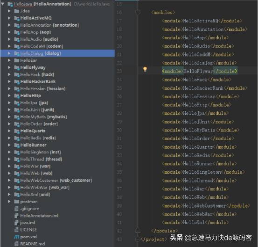
Task: Click the .idea folder icon
Action: point(17,11)
